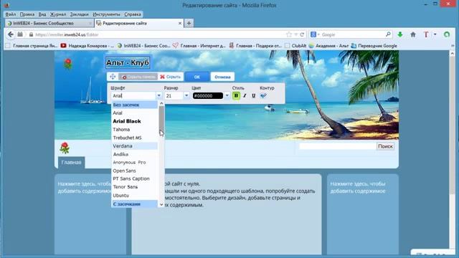Click the search magnifier icon

(388, 34)
